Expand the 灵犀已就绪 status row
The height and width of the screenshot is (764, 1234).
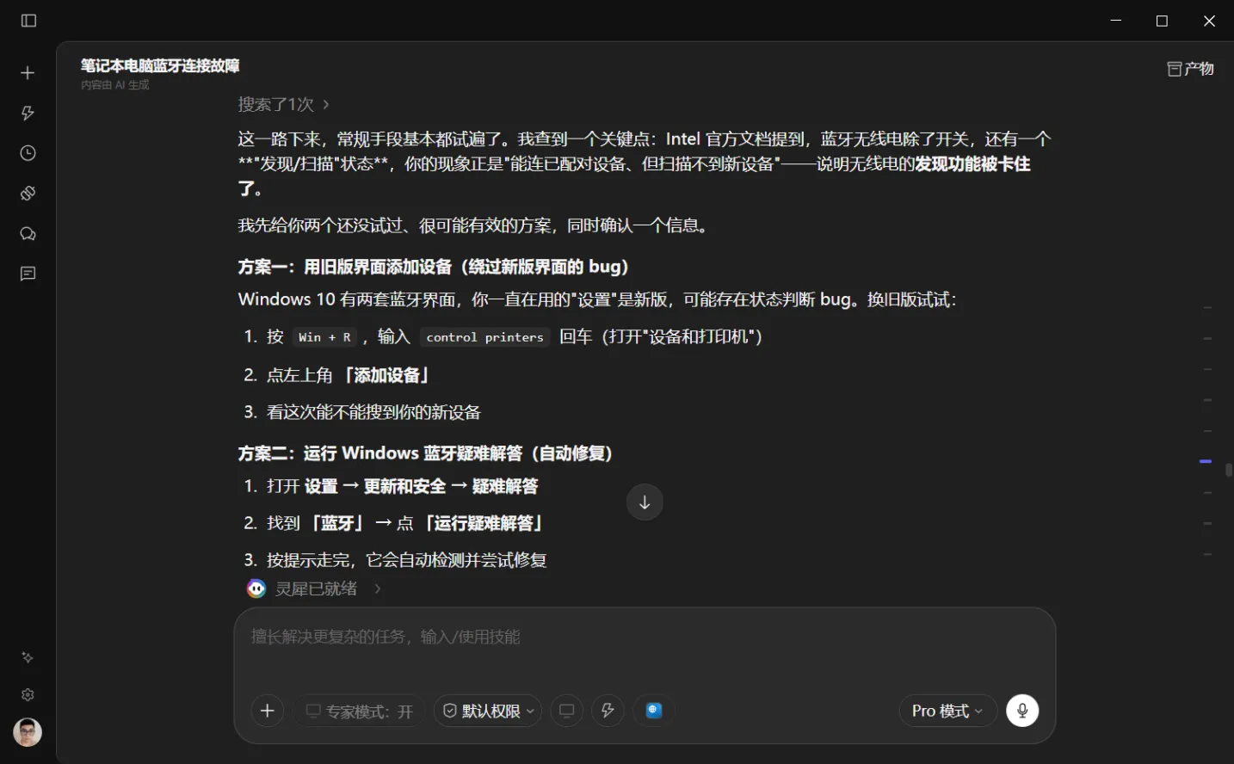(315, 588)
